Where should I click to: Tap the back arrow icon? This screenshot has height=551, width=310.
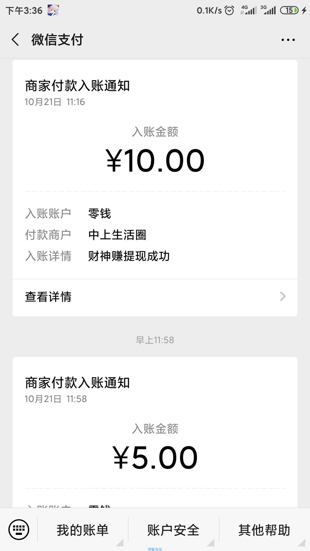[x=15, y=40]
